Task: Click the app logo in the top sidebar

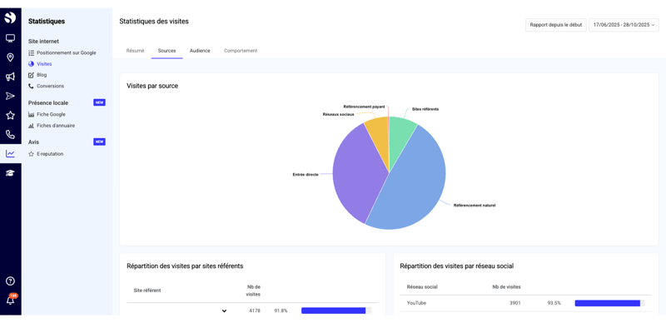Action: 10,17
